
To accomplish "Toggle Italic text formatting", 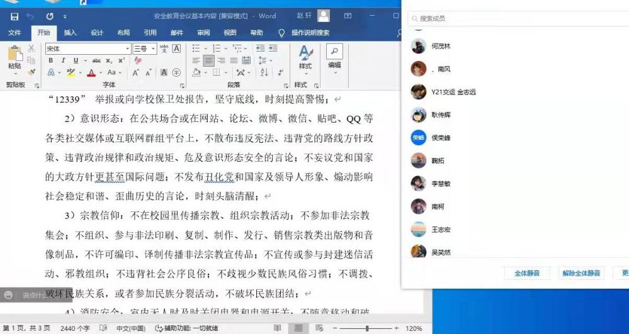I will click(x=63, y=60).
